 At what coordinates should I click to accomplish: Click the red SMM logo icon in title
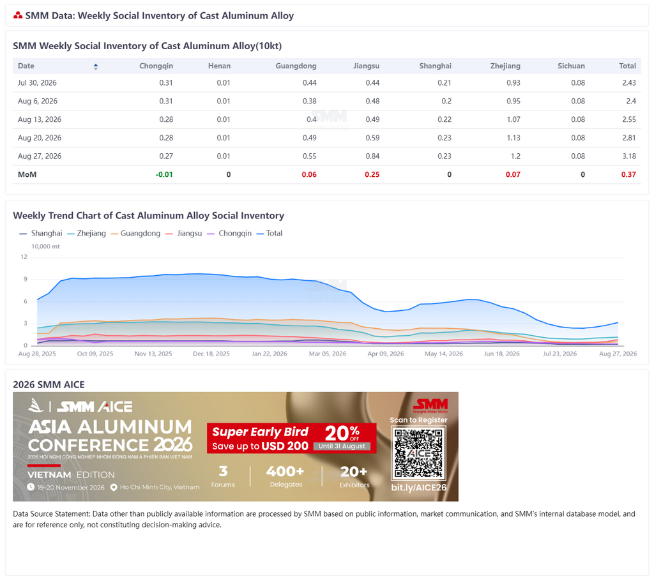pos(17,15)
